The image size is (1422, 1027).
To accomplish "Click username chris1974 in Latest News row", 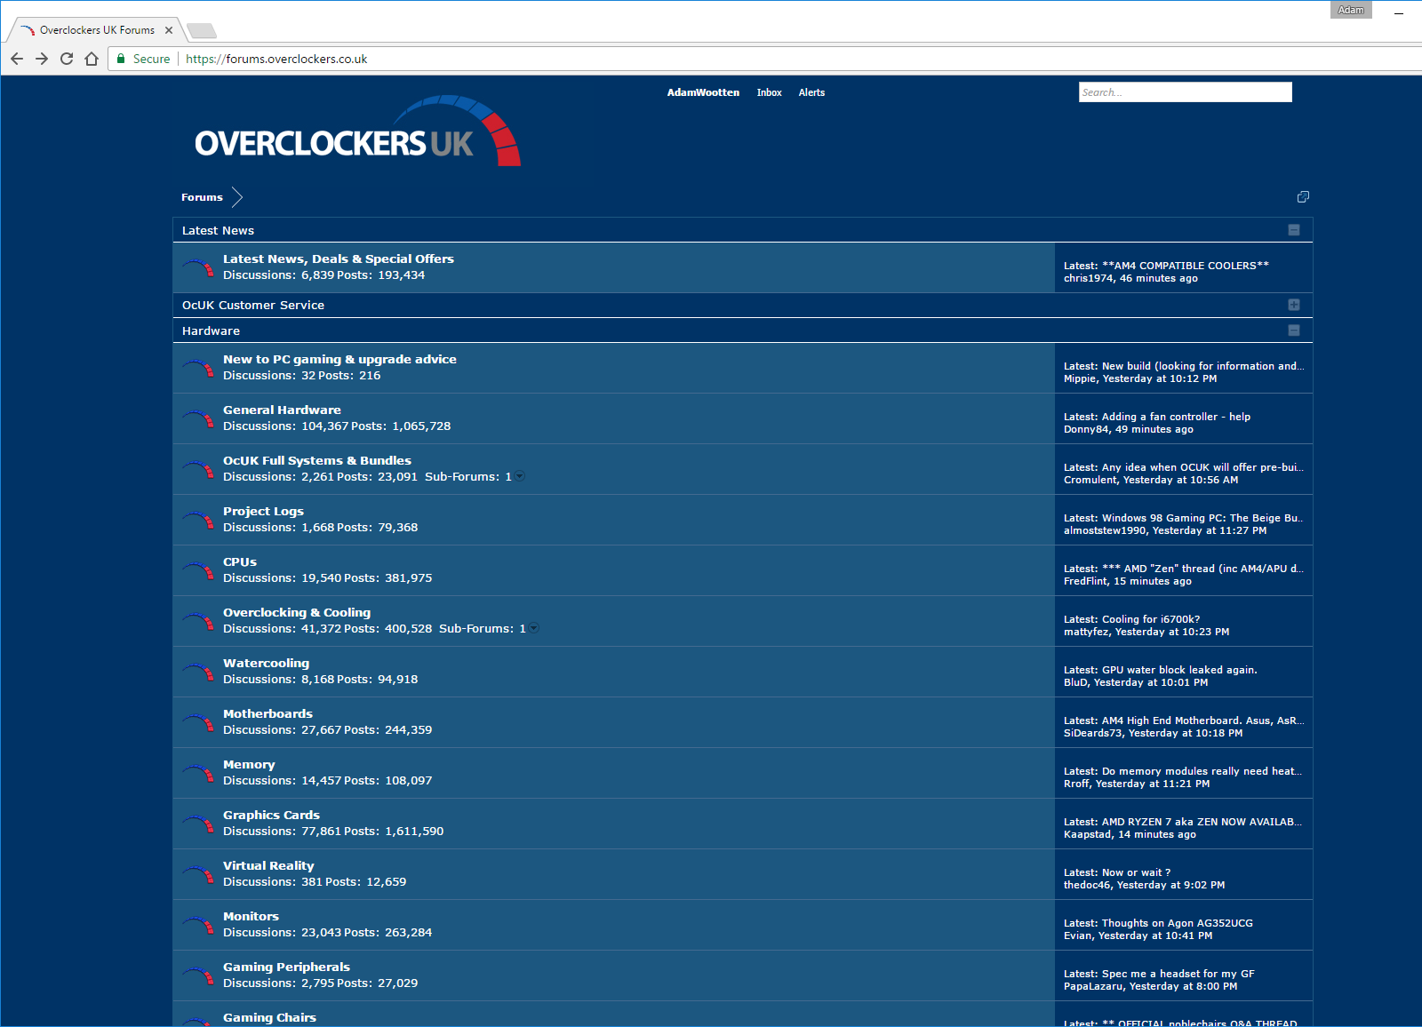I will pyautogui.click(x=1089, y=278).
